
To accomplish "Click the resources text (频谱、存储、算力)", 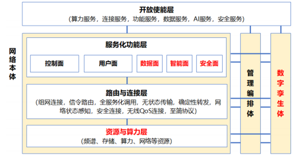I will (126, 141).
